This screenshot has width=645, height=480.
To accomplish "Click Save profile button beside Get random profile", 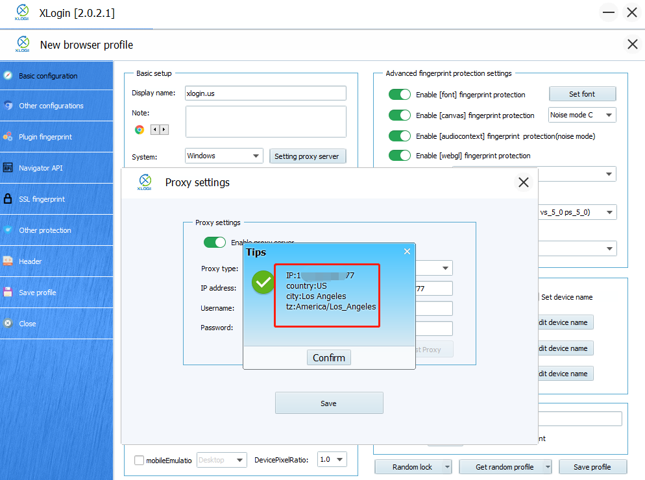I will click(592, 467).
